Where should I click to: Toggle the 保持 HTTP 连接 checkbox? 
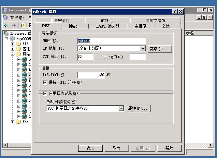pos(45,82)
